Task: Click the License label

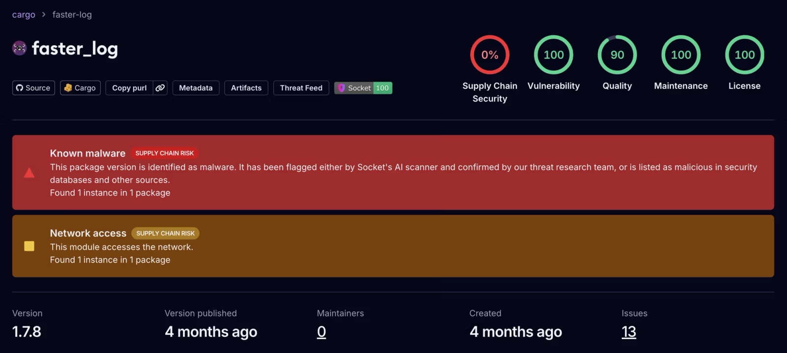Action: (745, 86)
